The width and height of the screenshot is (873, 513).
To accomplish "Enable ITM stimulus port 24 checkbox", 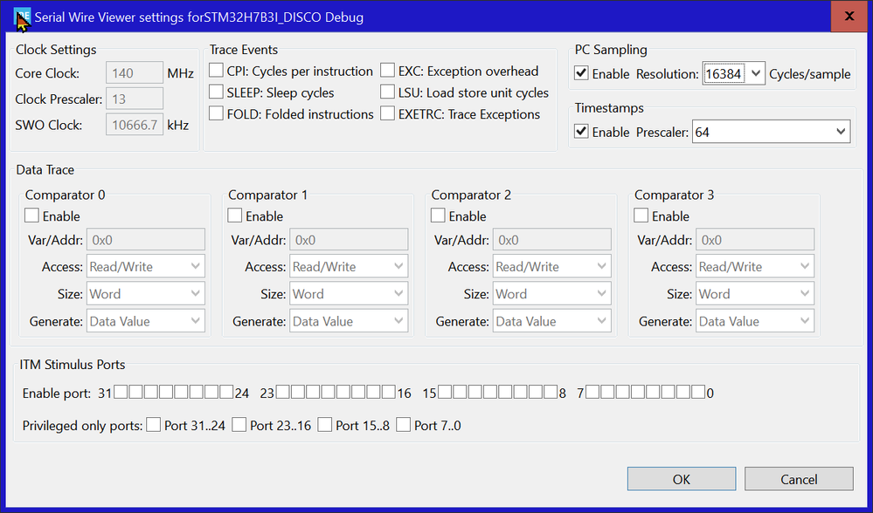I will (x=226, y=392).
